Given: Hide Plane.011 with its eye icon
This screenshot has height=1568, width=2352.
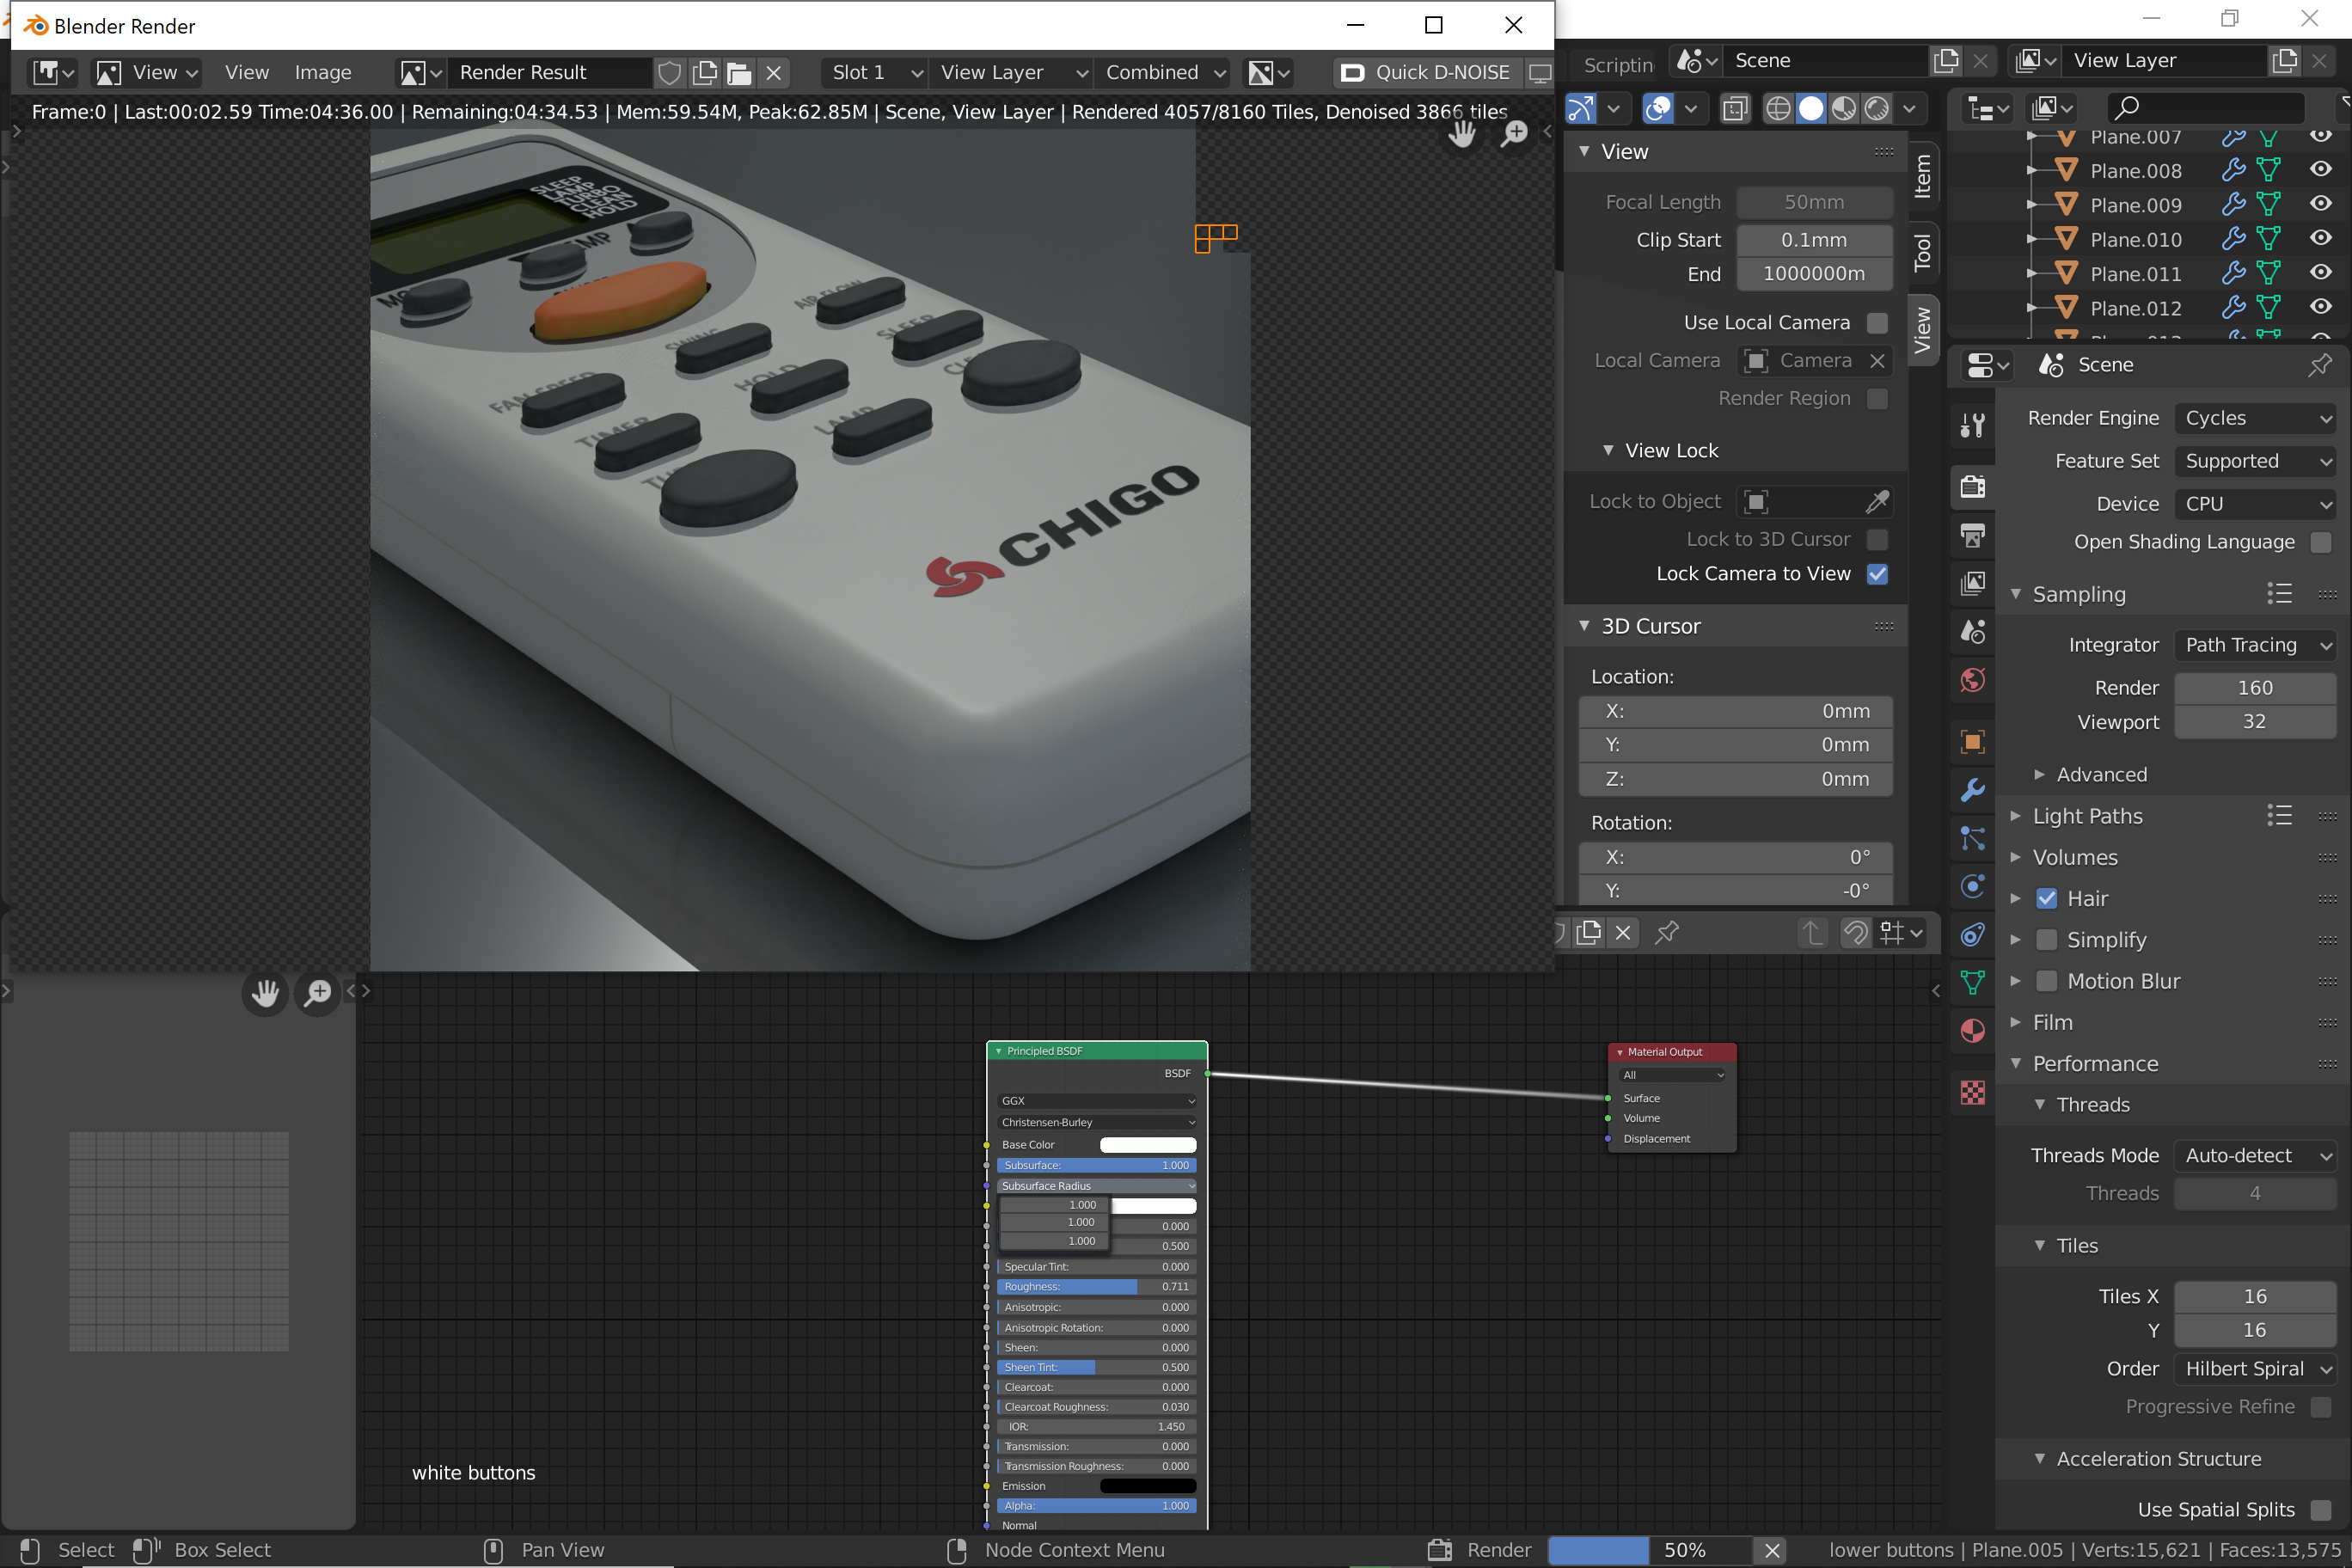Looking at the screenshot, I should (x=2320, y=273).
